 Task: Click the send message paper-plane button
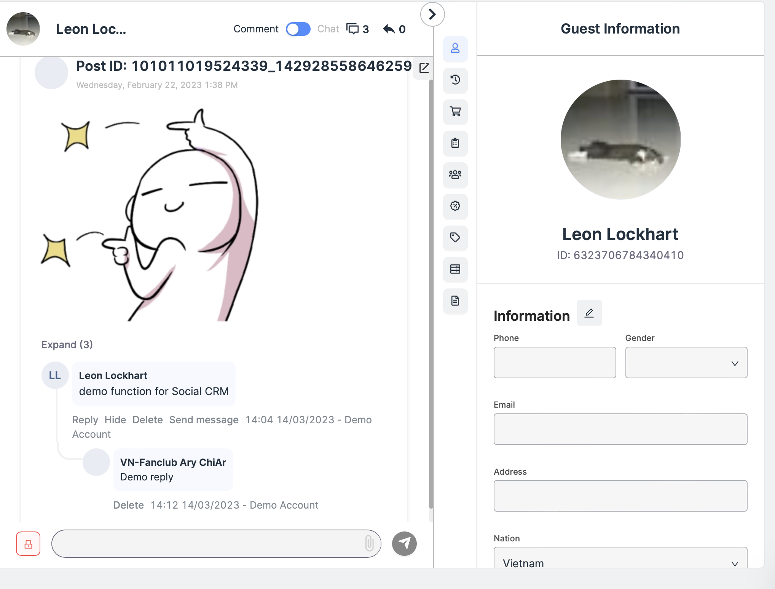404,544
